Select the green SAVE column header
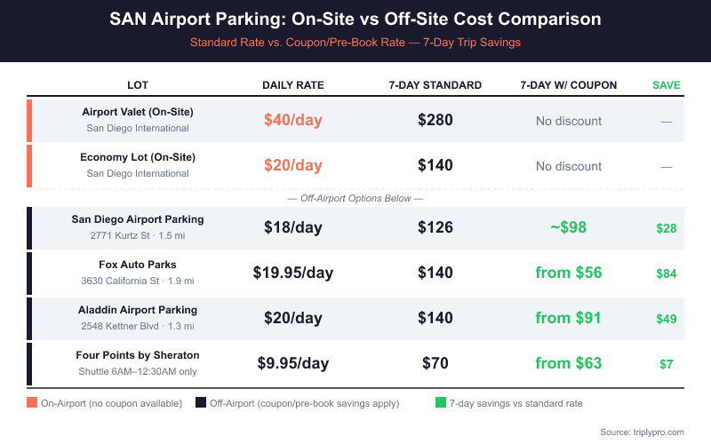The image size is (711, 444). point(667,85)
